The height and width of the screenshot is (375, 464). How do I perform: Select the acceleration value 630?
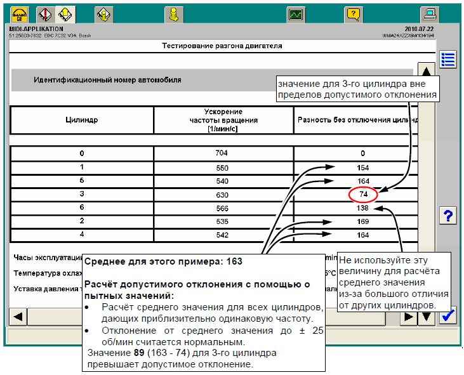pyautogui.click(x=222, y=195)
